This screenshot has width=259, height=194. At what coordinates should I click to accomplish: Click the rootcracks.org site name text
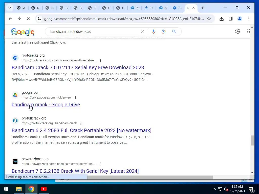[33, 55]
